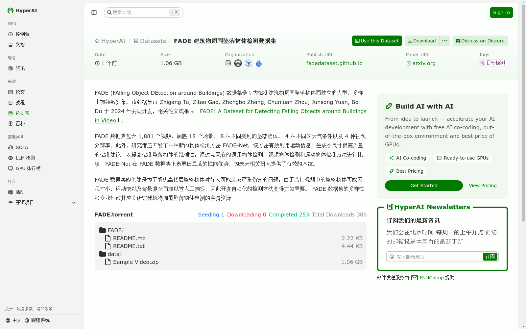Click Best Pricing chip
526x329 pixels.
[406, 171]
